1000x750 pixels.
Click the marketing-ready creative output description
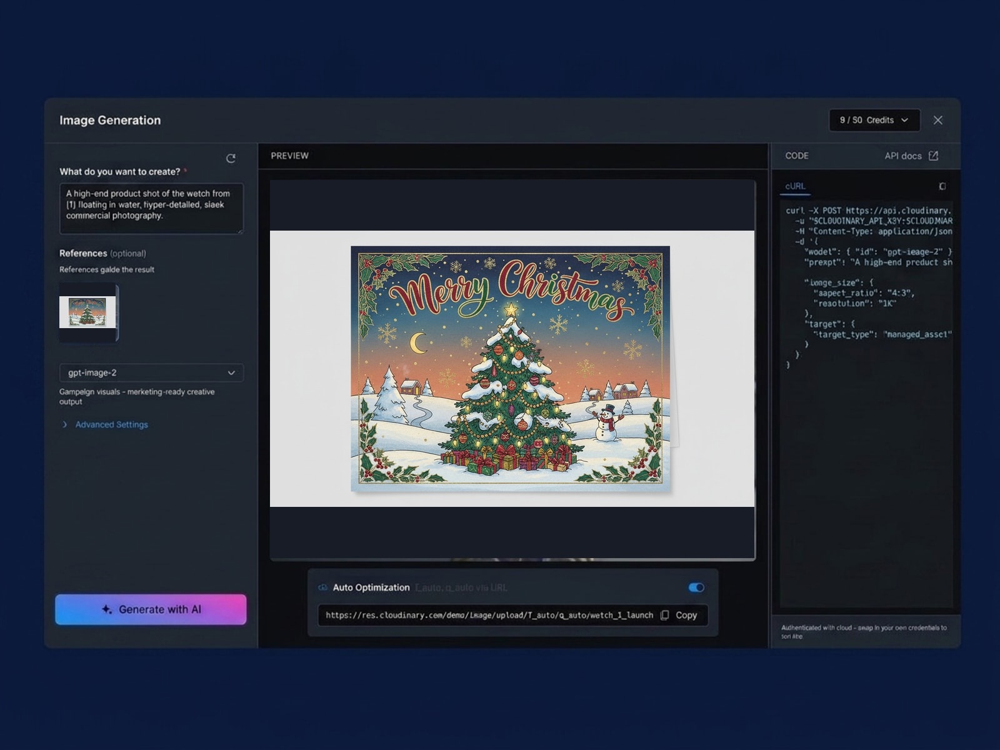[x=137, y=397]
